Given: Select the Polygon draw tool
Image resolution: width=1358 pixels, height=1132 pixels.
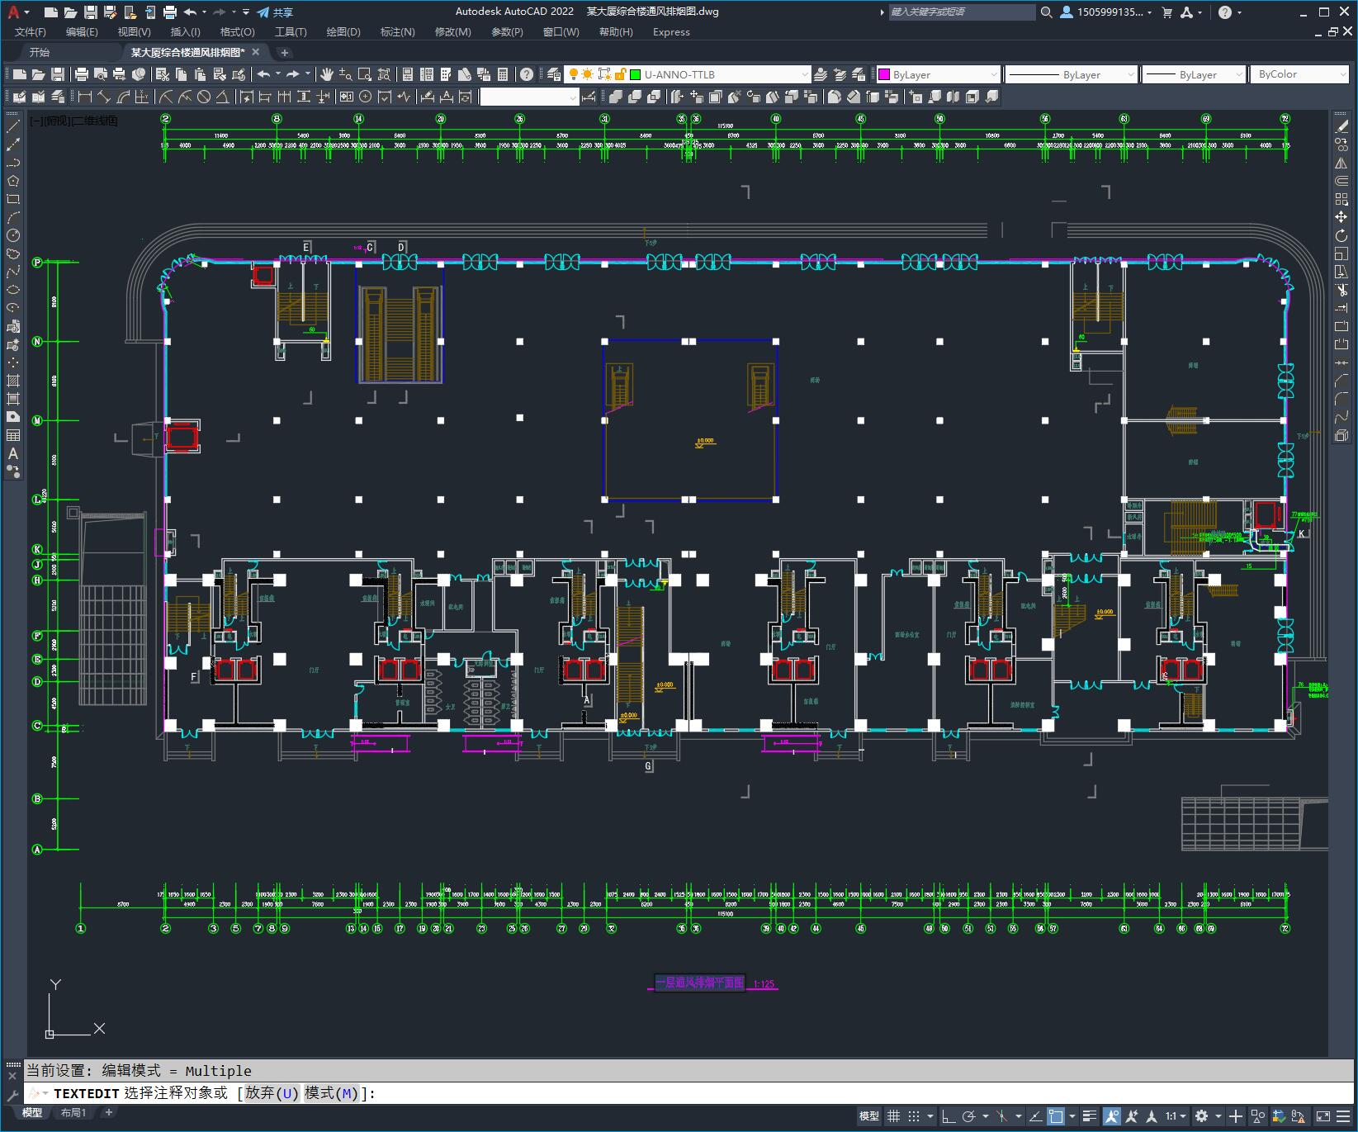Looking at the screenshot, I should coord(13,181).
